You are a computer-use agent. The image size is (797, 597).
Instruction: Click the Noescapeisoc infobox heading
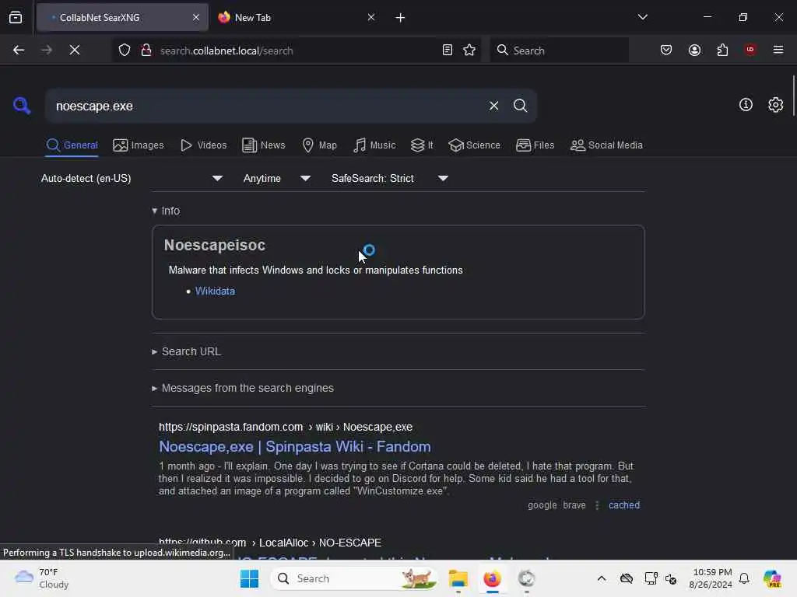[x=215, y=245]
